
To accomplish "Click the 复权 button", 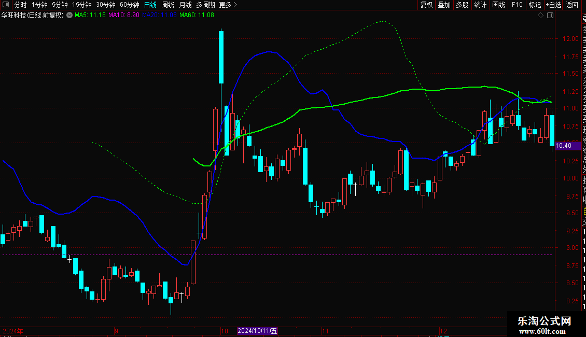I will tap(426, 5).
